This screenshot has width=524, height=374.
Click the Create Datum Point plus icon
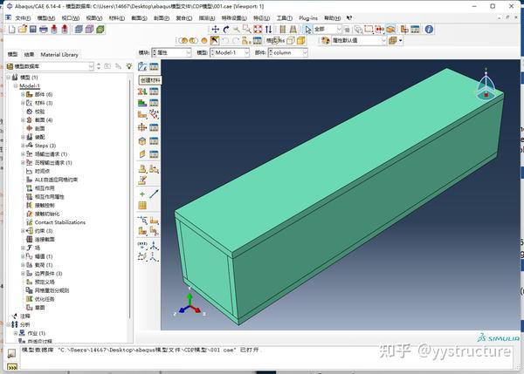(142, 194)
